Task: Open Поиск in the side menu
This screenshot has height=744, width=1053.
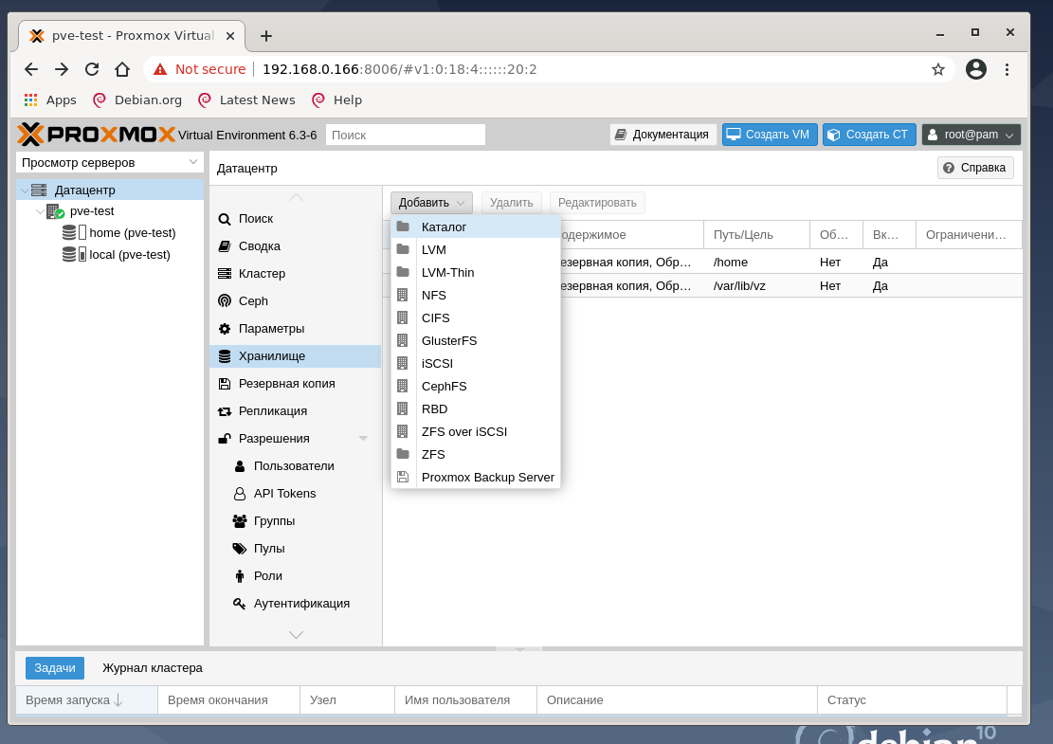Action: (296, 219)
